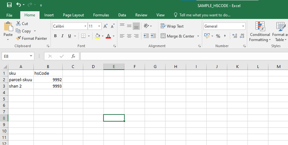Open the Conditional Formatting button
Viewport: 288px width, 145px height.
[x=260, y=32]
